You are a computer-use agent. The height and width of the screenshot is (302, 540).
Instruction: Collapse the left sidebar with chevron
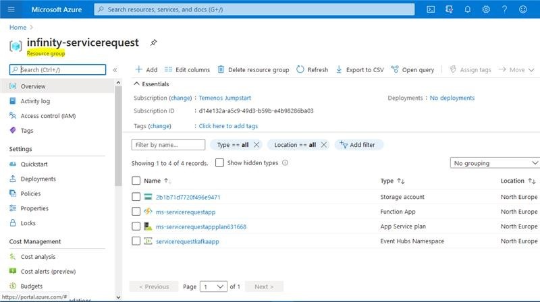[115, 70]
